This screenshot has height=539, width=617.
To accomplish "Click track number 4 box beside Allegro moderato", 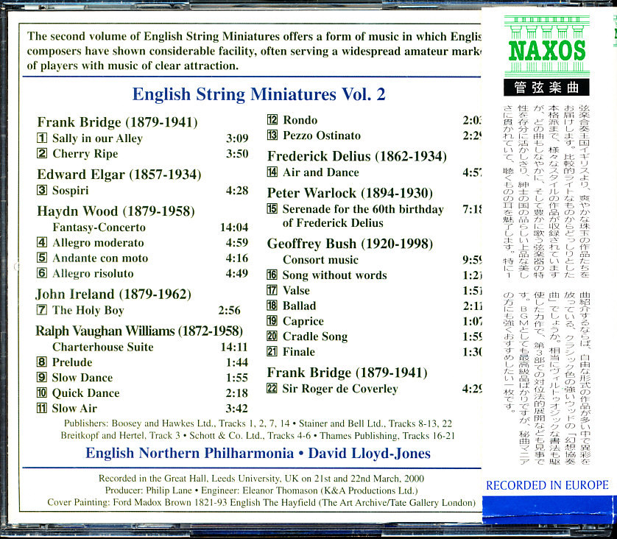I will [42, 243].
